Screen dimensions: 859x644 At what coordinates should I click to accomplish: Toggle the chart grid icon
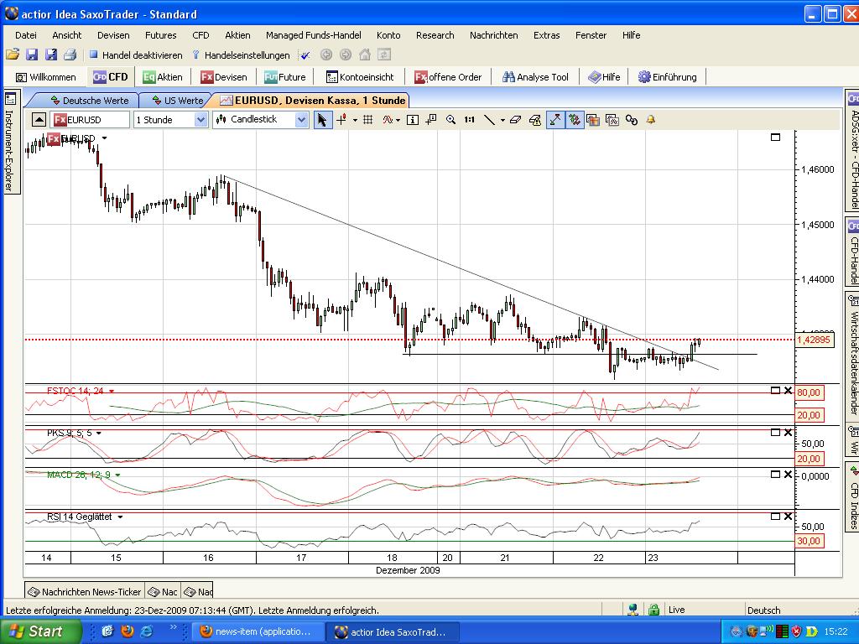368,120
